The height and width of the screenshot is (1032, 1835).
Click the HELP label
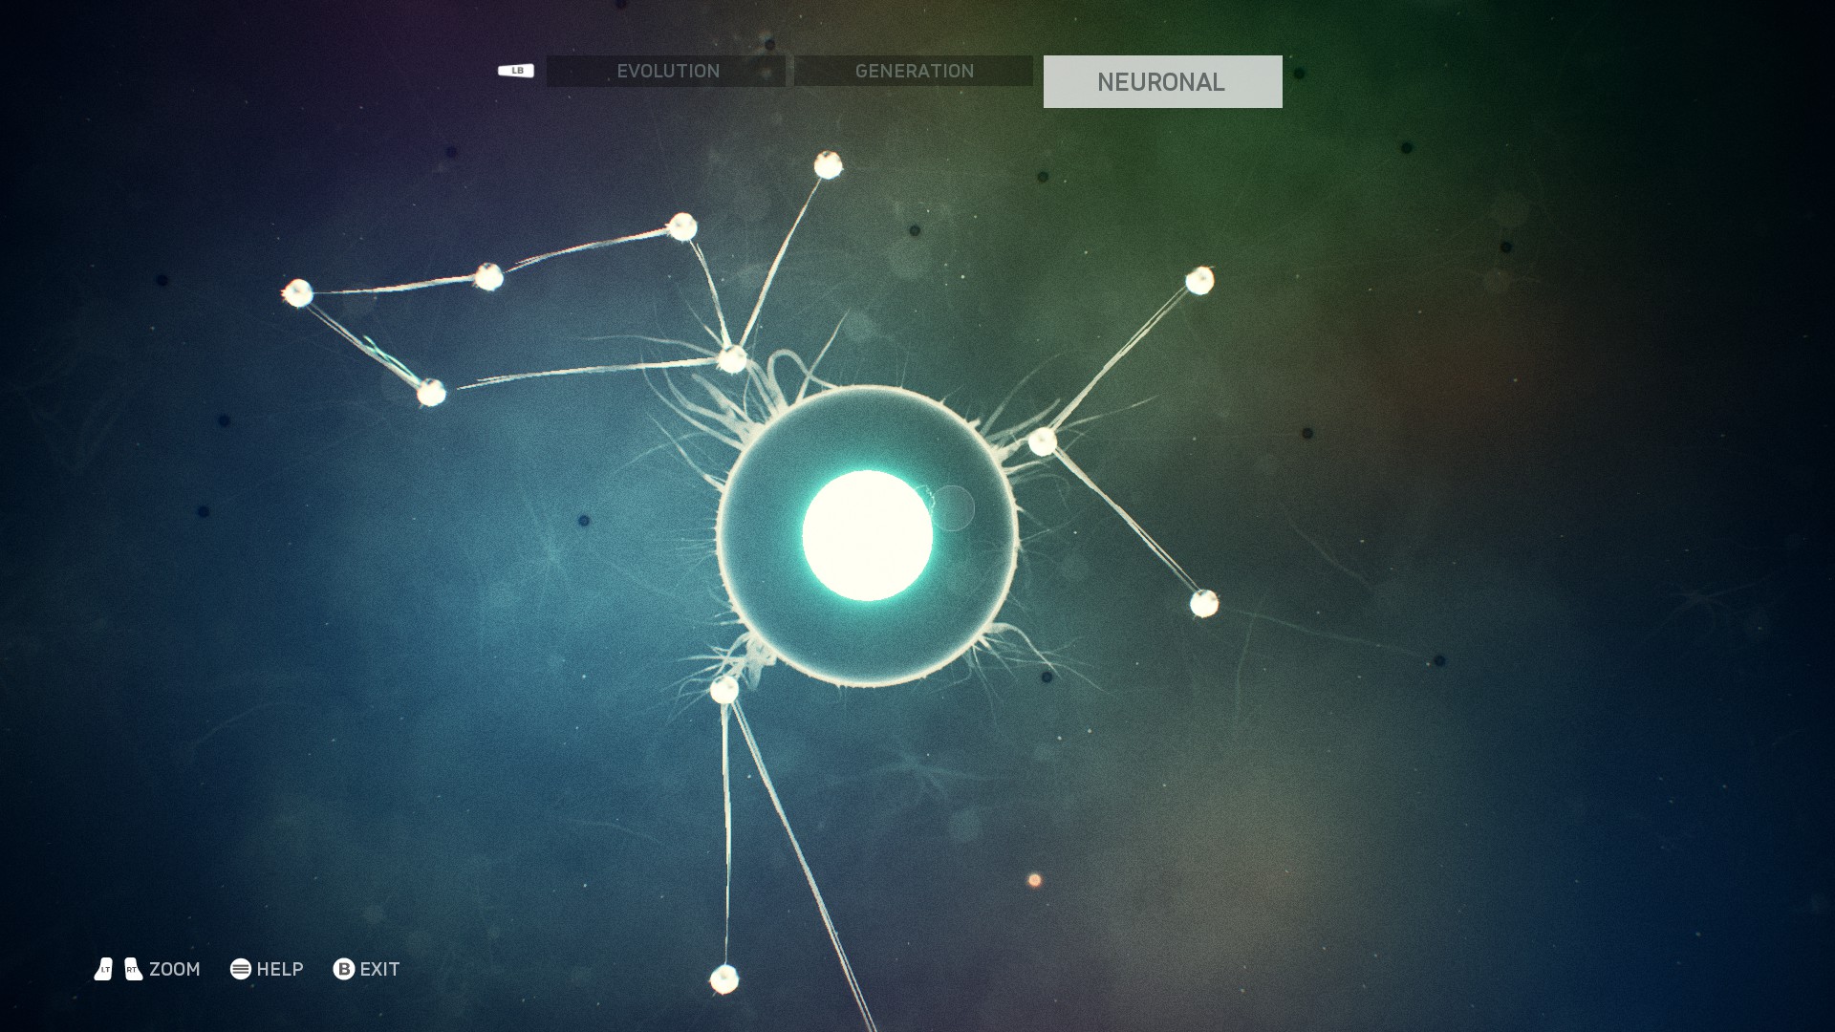coord(280,969)
